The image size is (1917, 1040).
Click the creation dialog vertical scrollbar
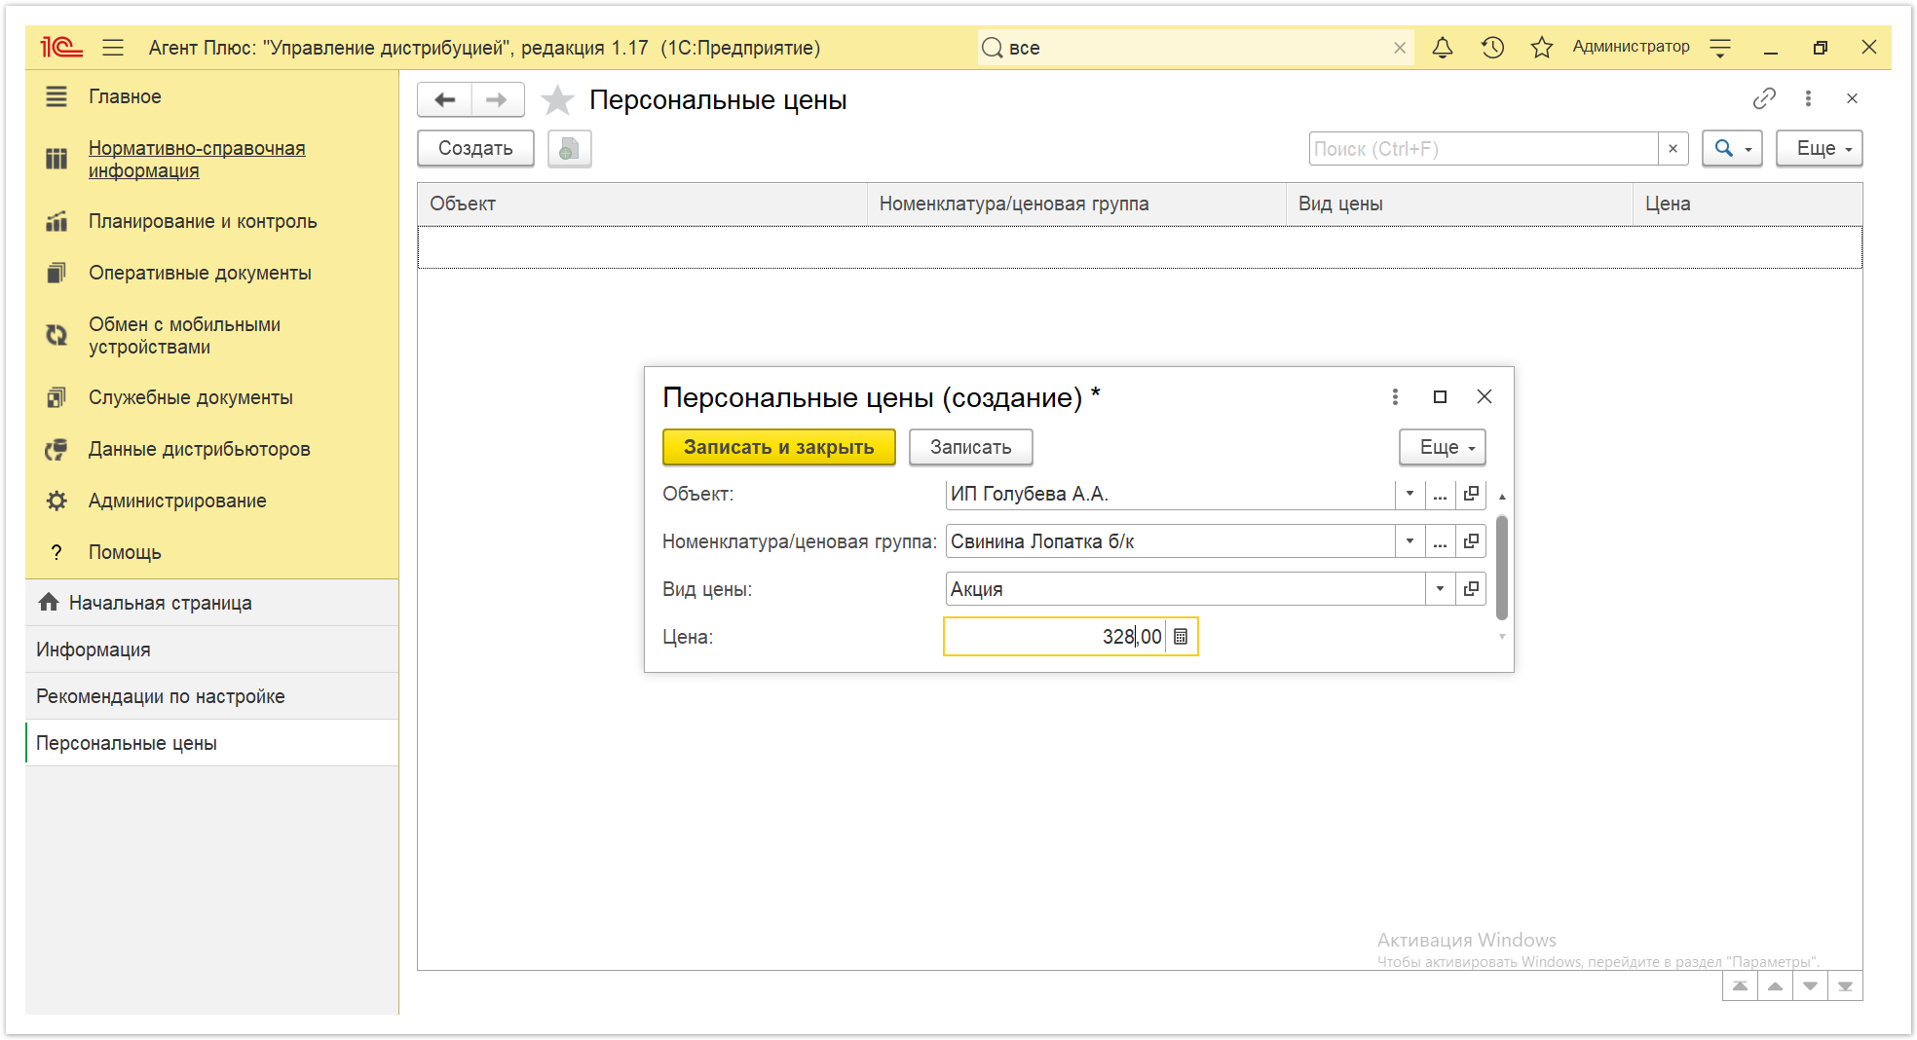point(1502,568)
